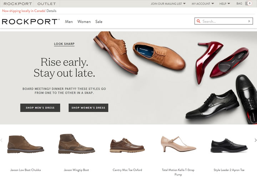This screenshot has height=179, width=257.
Task: Click the red high heel pumps in banner
Action: coord(222,62)
